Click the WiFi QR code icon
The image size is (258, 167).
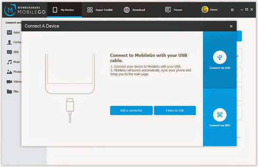point(220,115)
